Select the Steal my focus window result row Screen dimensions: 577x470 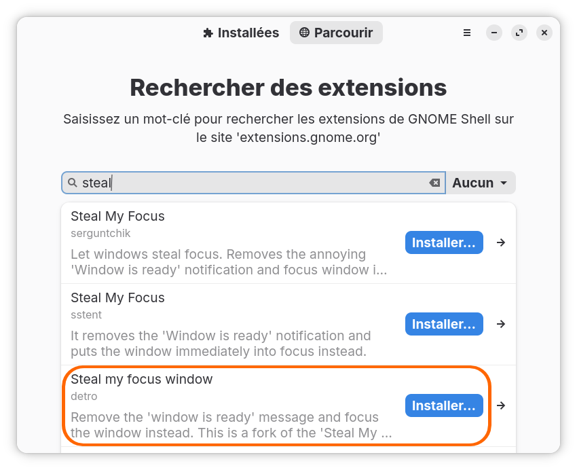point(231,405)
